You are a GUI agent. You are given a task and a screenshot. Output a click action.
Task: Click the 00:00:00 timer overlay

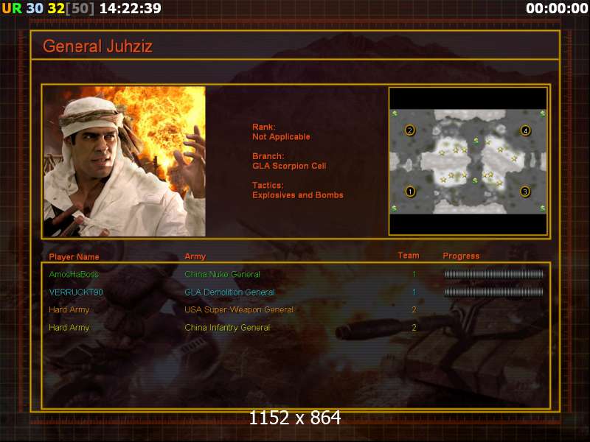[x=557, y=8]
